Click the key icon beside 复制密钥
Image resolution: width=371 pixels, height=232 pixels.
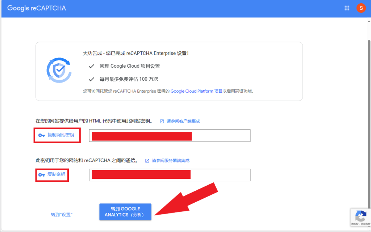click(42, 175)
